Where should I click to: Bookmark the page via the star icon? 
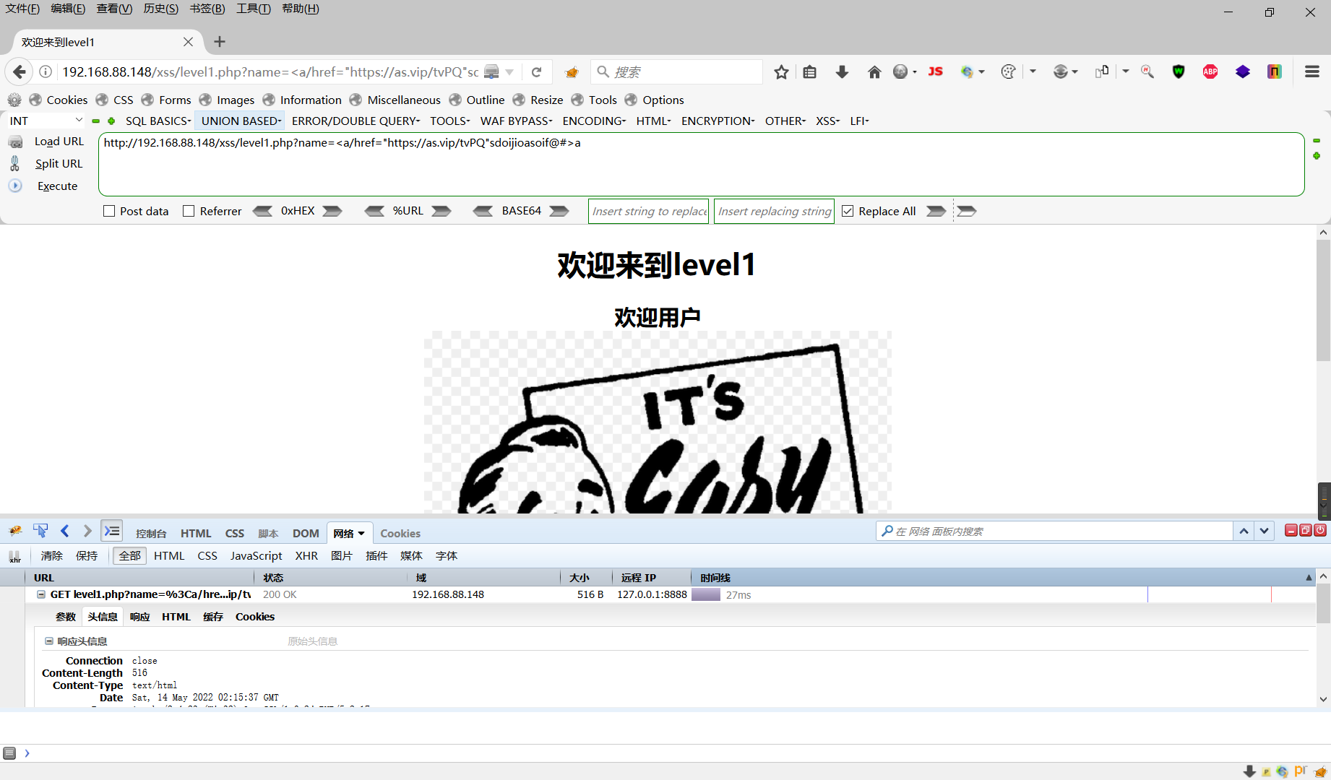coord(780,72)
